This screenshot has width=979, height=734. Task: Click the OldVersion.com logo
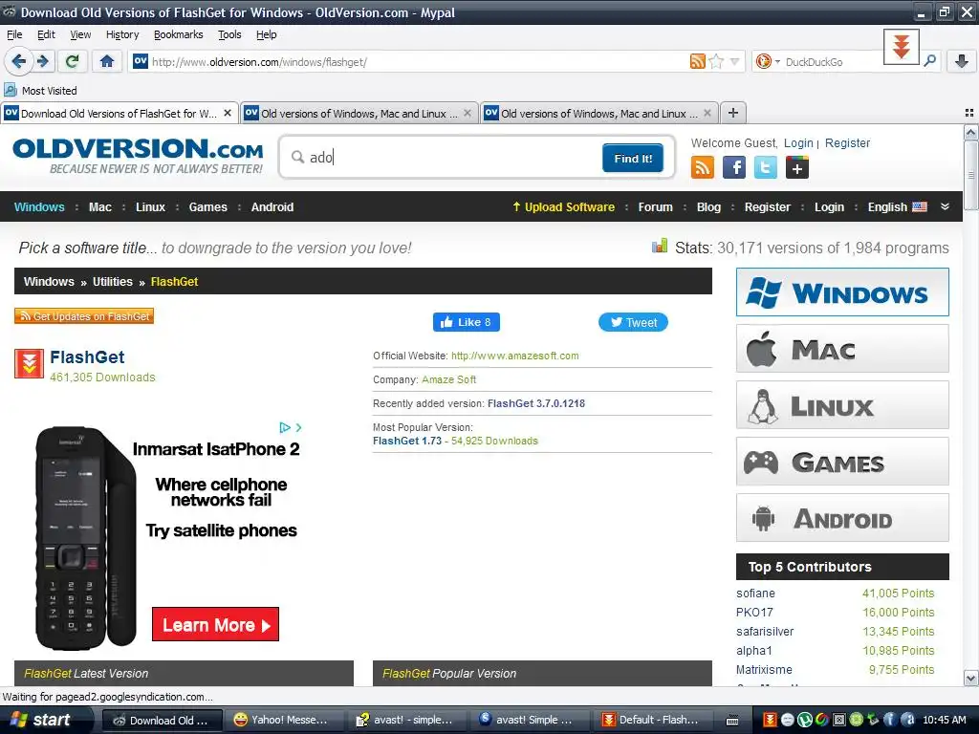[x=138, y=156]
